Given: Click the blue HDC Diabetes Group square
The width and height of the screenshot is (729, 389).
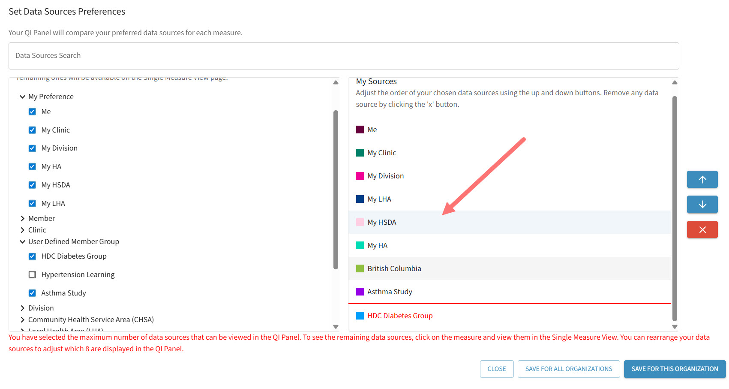Looking at the screenshot, I should [x=360, y=316].
